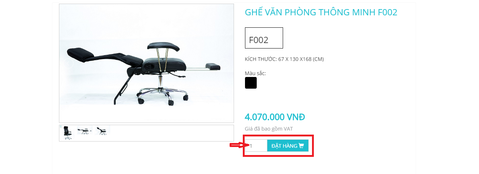Click the Màu sắc label
Image resolution: width=479 pixels, height=174 pixels.
[255, 73]
